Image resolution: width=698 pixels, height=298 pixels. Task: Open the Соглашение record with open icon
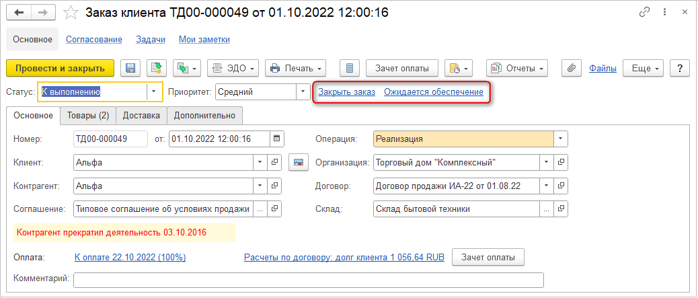click(x=274, y=209)
